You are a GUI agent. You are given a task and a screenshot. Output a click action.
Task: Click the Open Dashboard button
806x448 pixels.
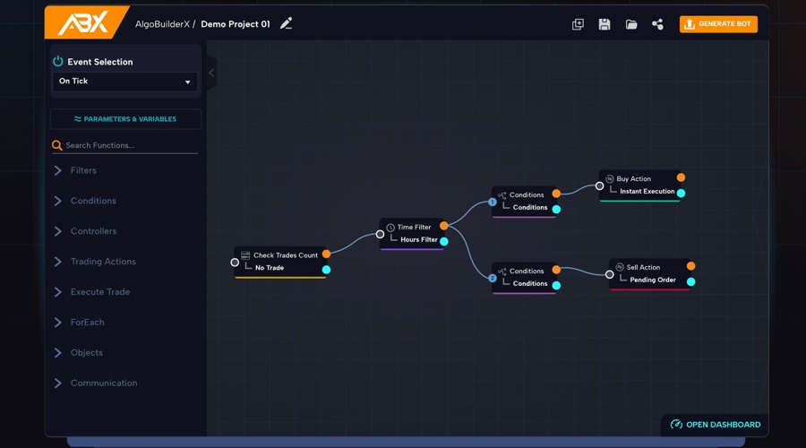716,425
